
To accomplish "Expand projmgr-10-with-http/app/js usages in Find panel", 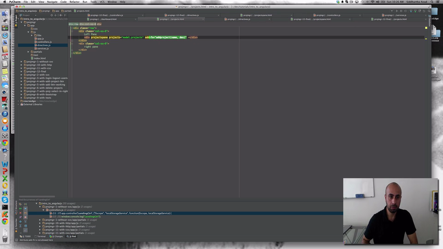I will tap(40, 223).
